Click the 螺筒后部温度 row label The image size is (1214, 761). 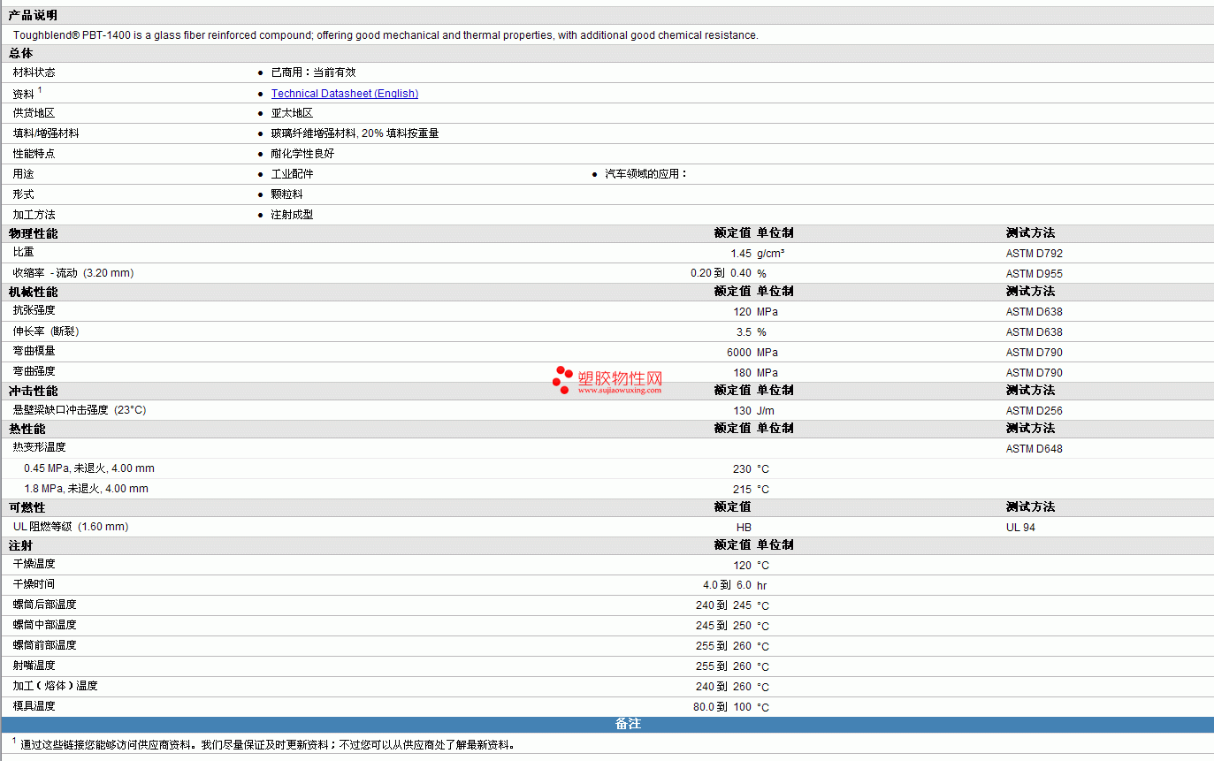[x=44, y=605]
